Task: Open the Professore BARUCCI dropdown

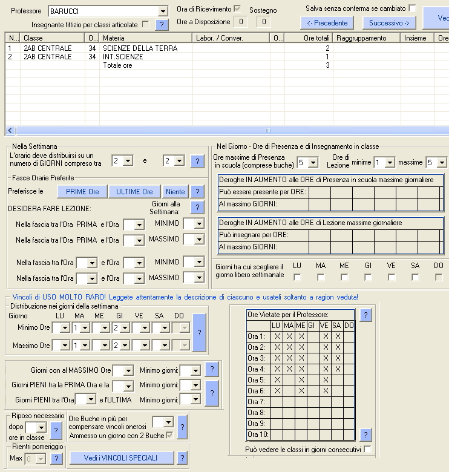Action: pyautogui.click(x=163, y=11)
